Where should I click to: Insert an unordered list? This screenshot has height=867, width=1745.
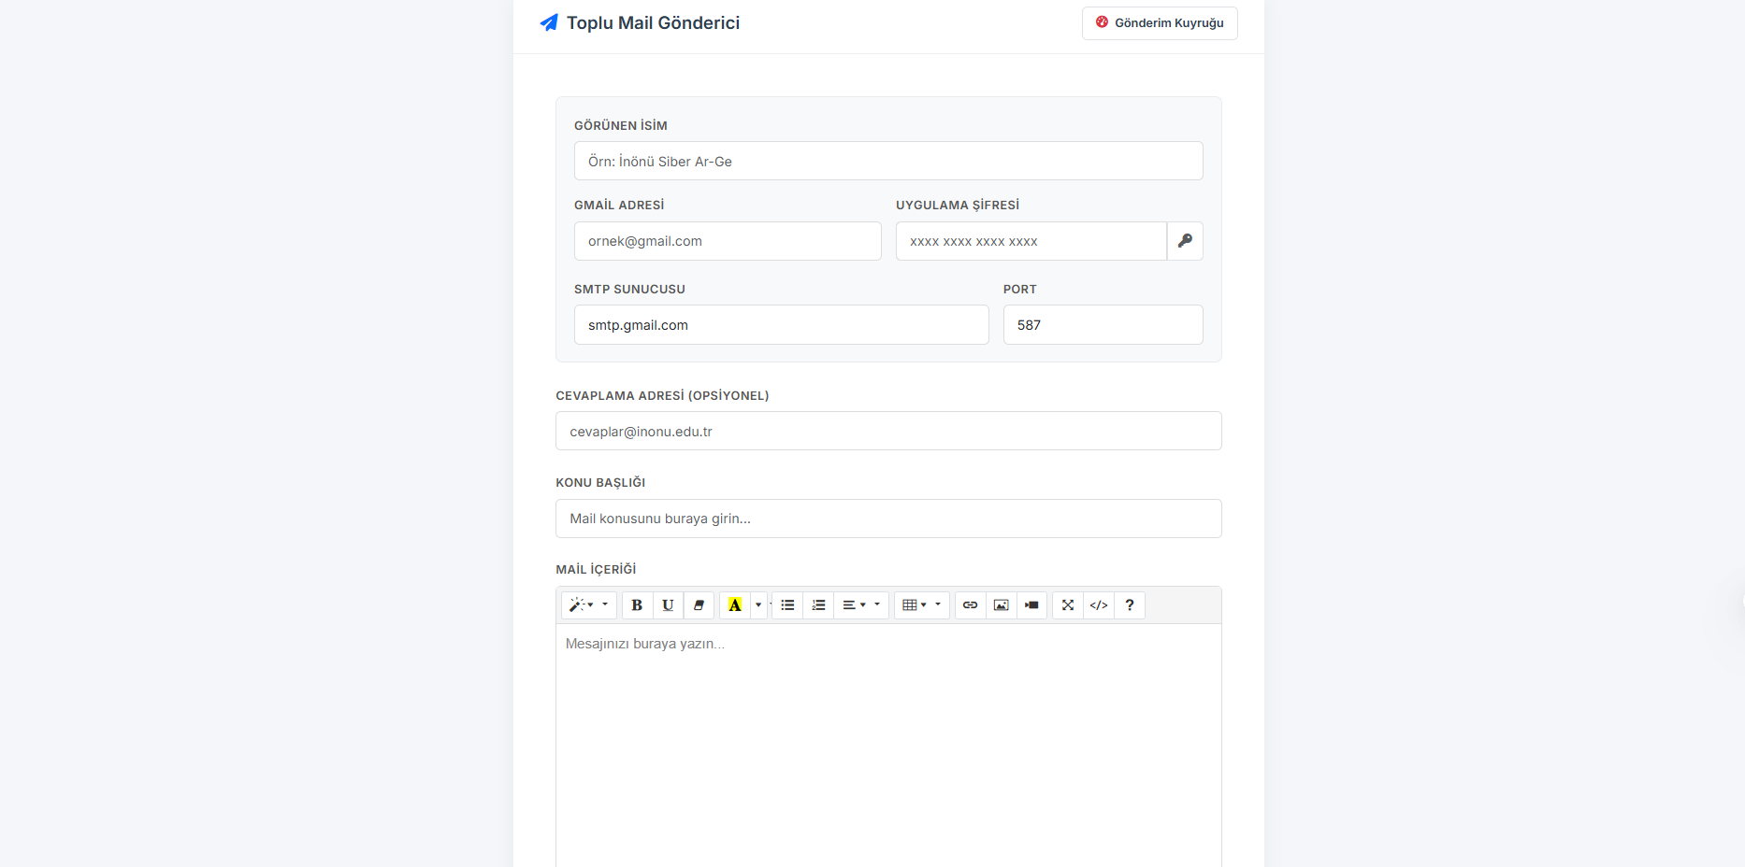click(787, 605)
